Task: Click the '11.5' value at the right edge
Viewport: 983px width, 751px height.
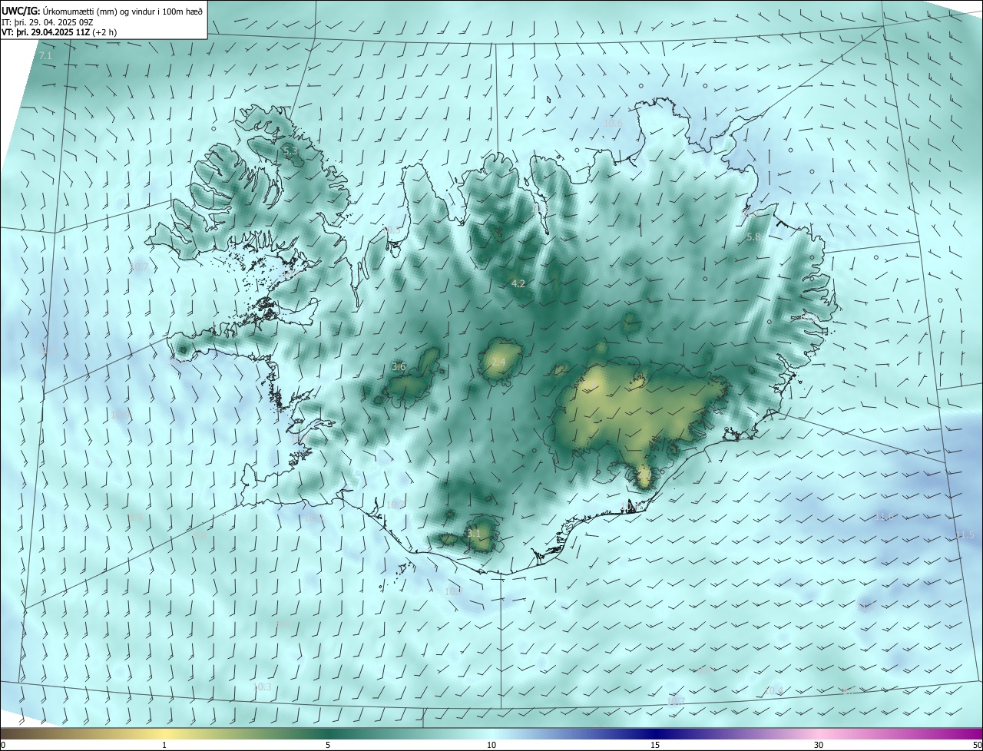Action: (x=965, y=534)
